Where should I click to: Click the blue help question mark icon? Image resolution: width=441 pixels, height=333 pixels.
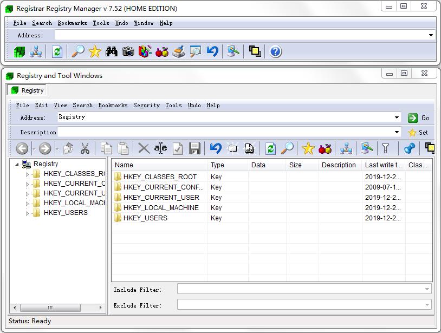275,51
